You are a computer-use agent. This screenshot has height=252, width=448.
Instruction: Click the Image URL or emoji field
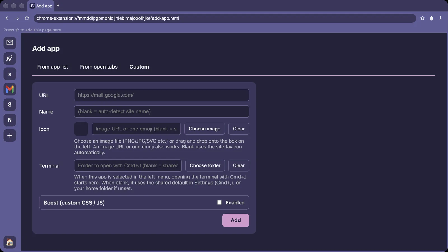[x=136, y=129]
